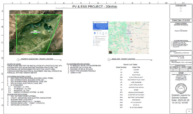Click 'EXPOSURE CATEGORY - C' line

[x=21, y=105]
